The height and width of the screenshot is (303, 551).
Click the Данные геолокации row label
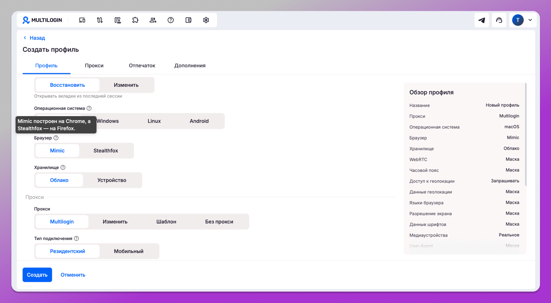(431, 192)
